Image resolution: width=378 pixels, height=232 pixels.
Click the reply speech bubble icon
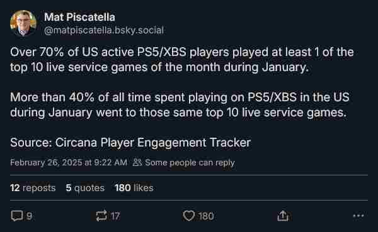(x=17, y=216)
